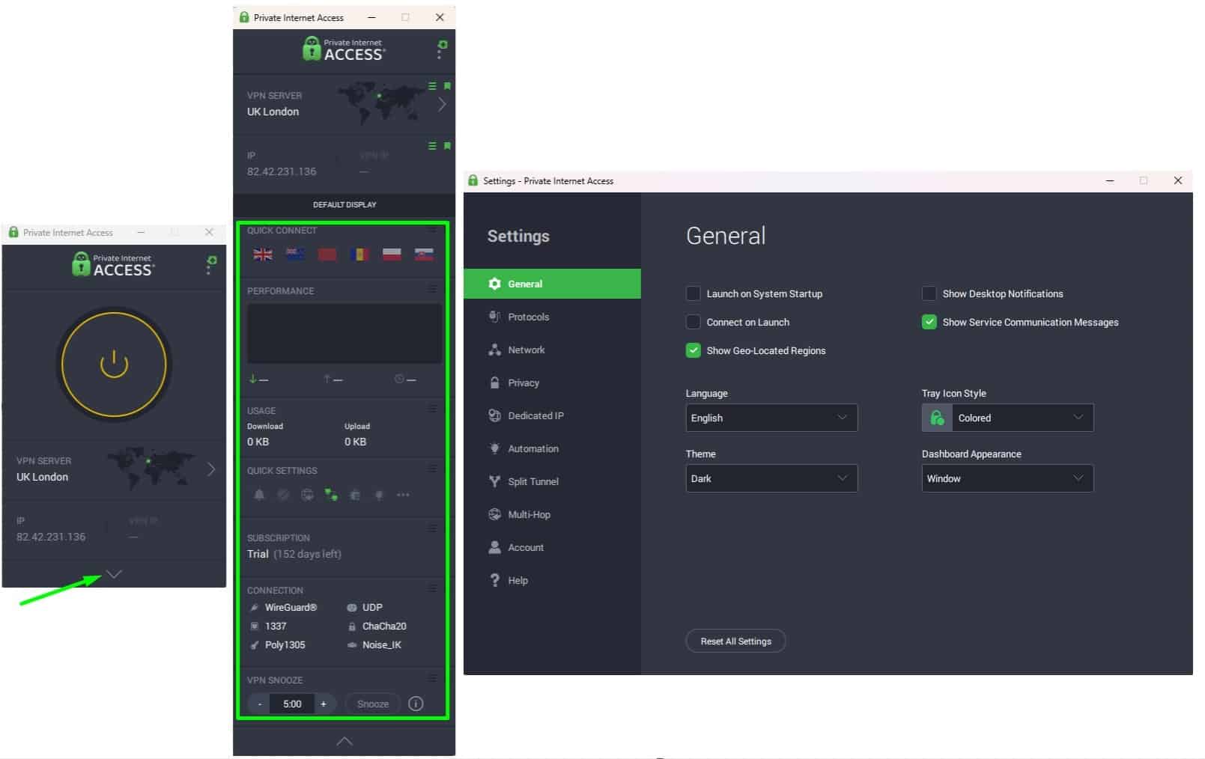This screenshot has height=759, width=1205.
Task: Enable Connect on Launch checkbox
Action: coord(693,322)
